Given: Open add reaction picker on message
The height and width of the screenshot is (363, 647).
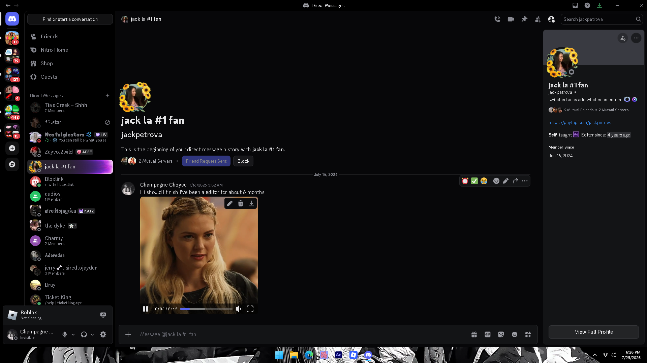Looking at the screenshot, I should coord(496,181).
